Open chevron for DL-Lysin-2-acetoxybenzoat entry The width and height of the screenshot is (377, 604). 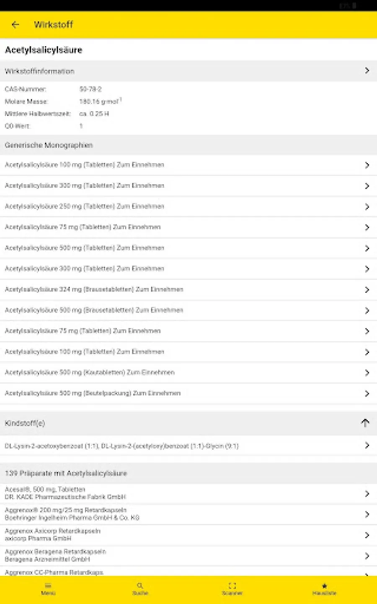point(367,445)
